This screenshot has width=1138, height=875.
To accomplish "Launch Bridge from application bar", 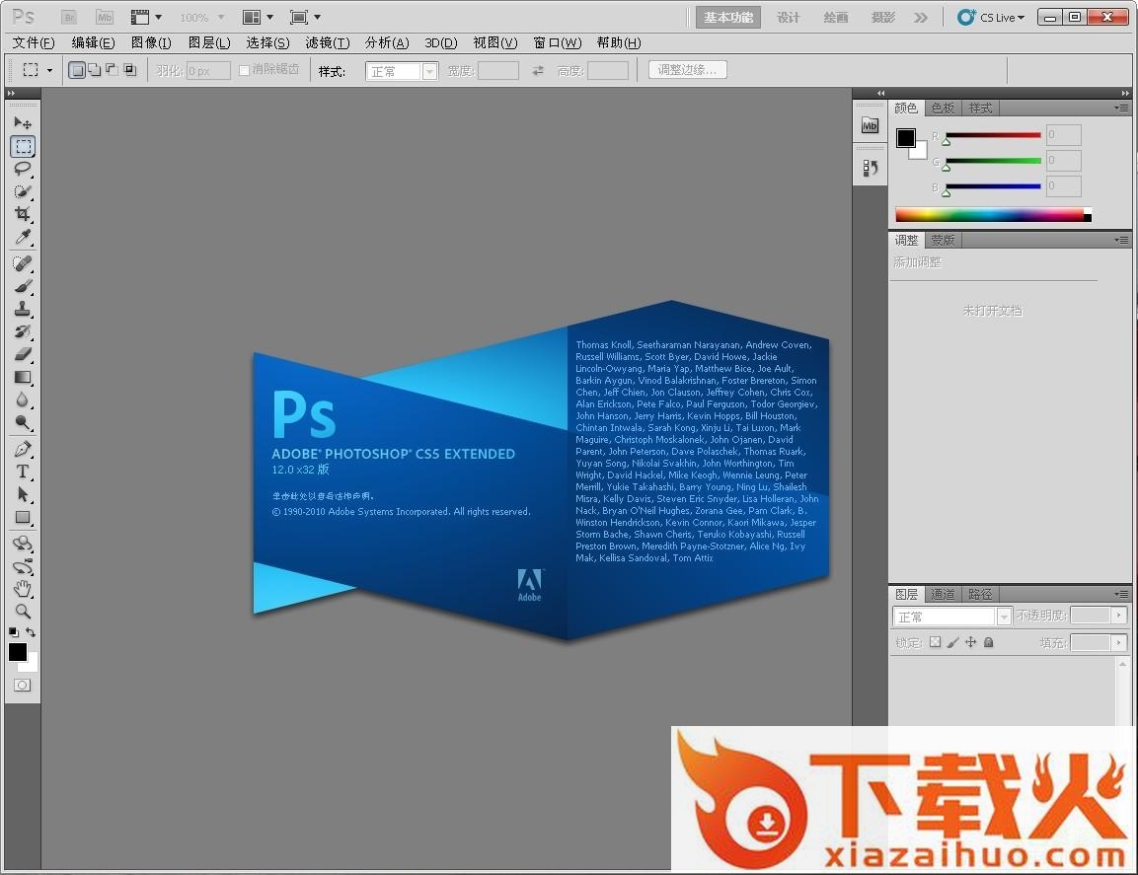I will coord(70,18).
